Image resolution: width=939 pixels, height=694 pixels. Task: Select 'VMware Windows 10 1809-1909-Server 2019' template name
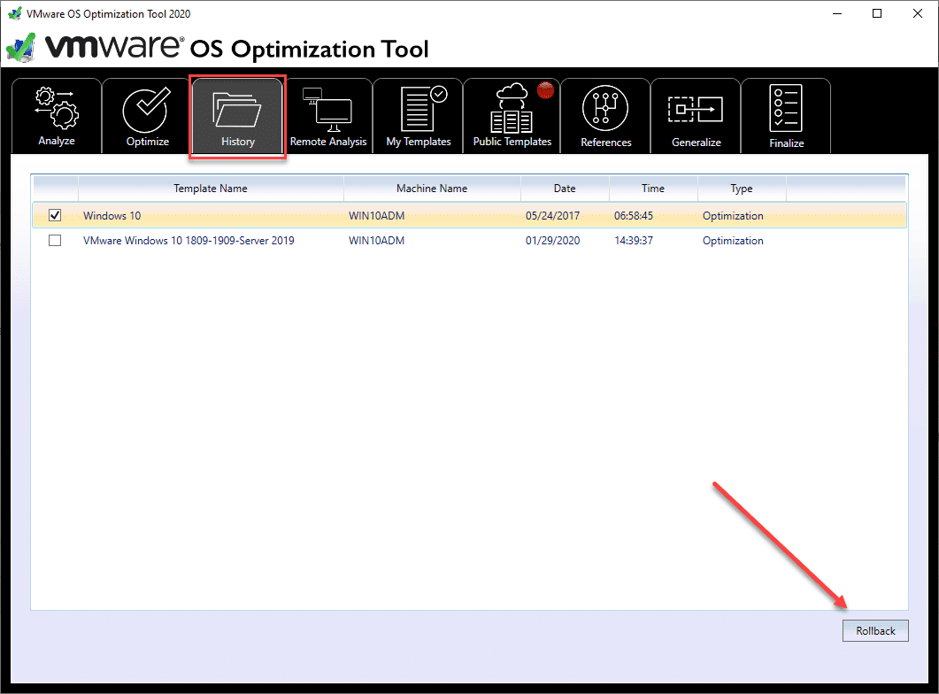click(x=189, y=240)
